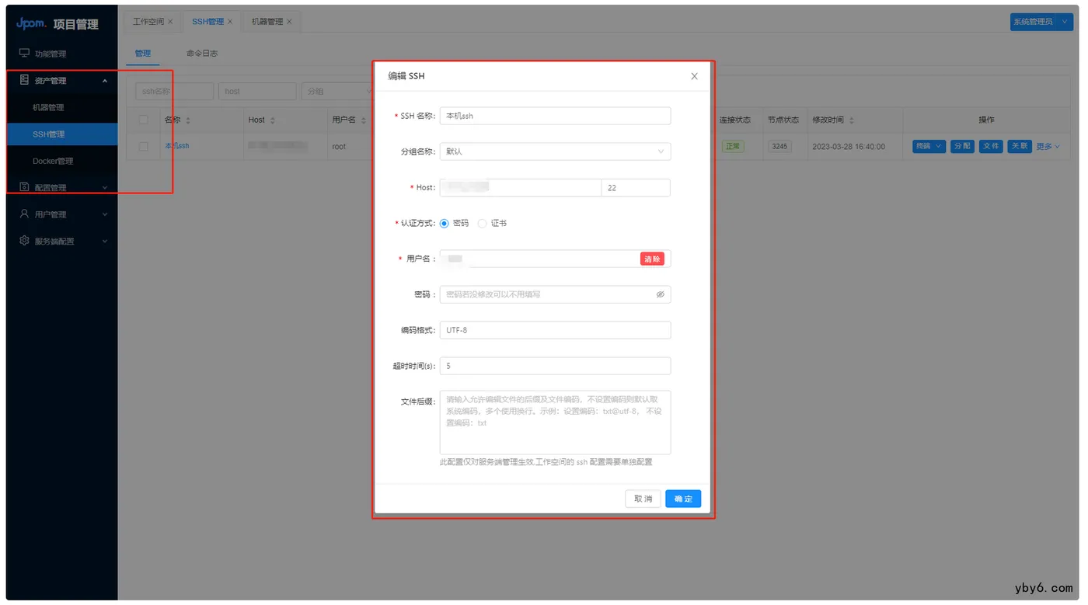Focus the port field showing 22
1088x605 pixels.
pyautogui.click(x=636, y=187)
